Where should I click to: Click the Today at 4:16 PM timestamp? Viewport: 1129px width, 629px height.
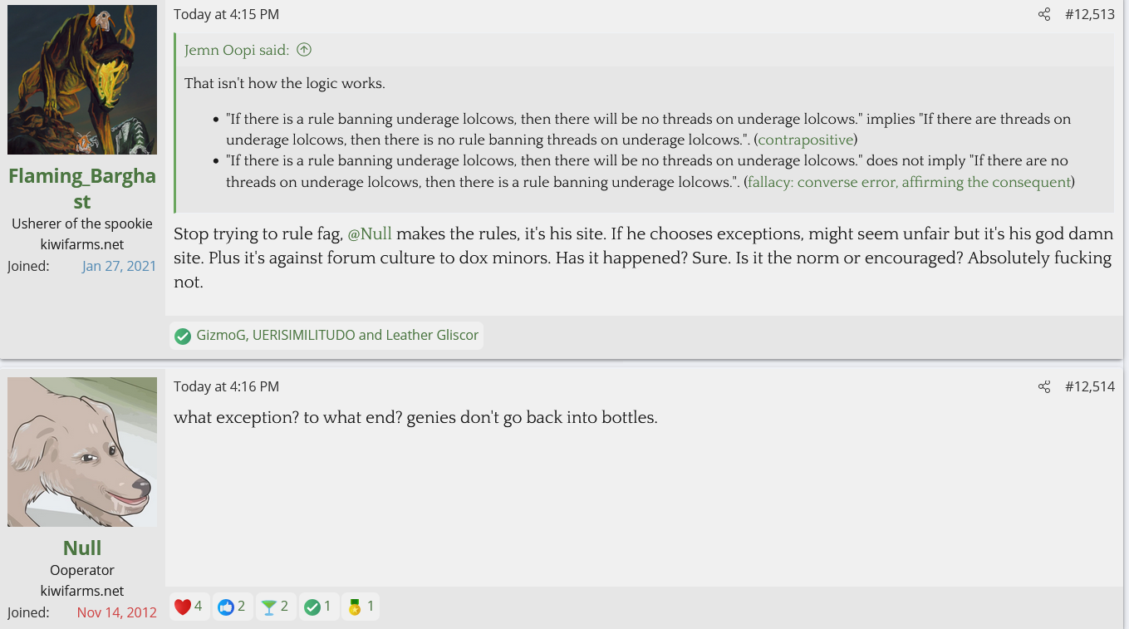pyautogui.click(x=226, y=386)
